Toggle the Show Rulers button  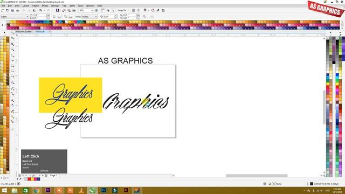[x=103, y=10]
